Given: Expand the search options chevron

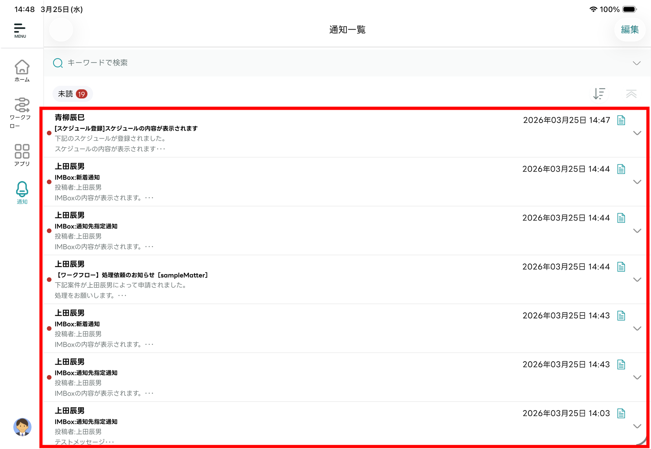Looking at the screenshot, I should (x=636, y=63).
